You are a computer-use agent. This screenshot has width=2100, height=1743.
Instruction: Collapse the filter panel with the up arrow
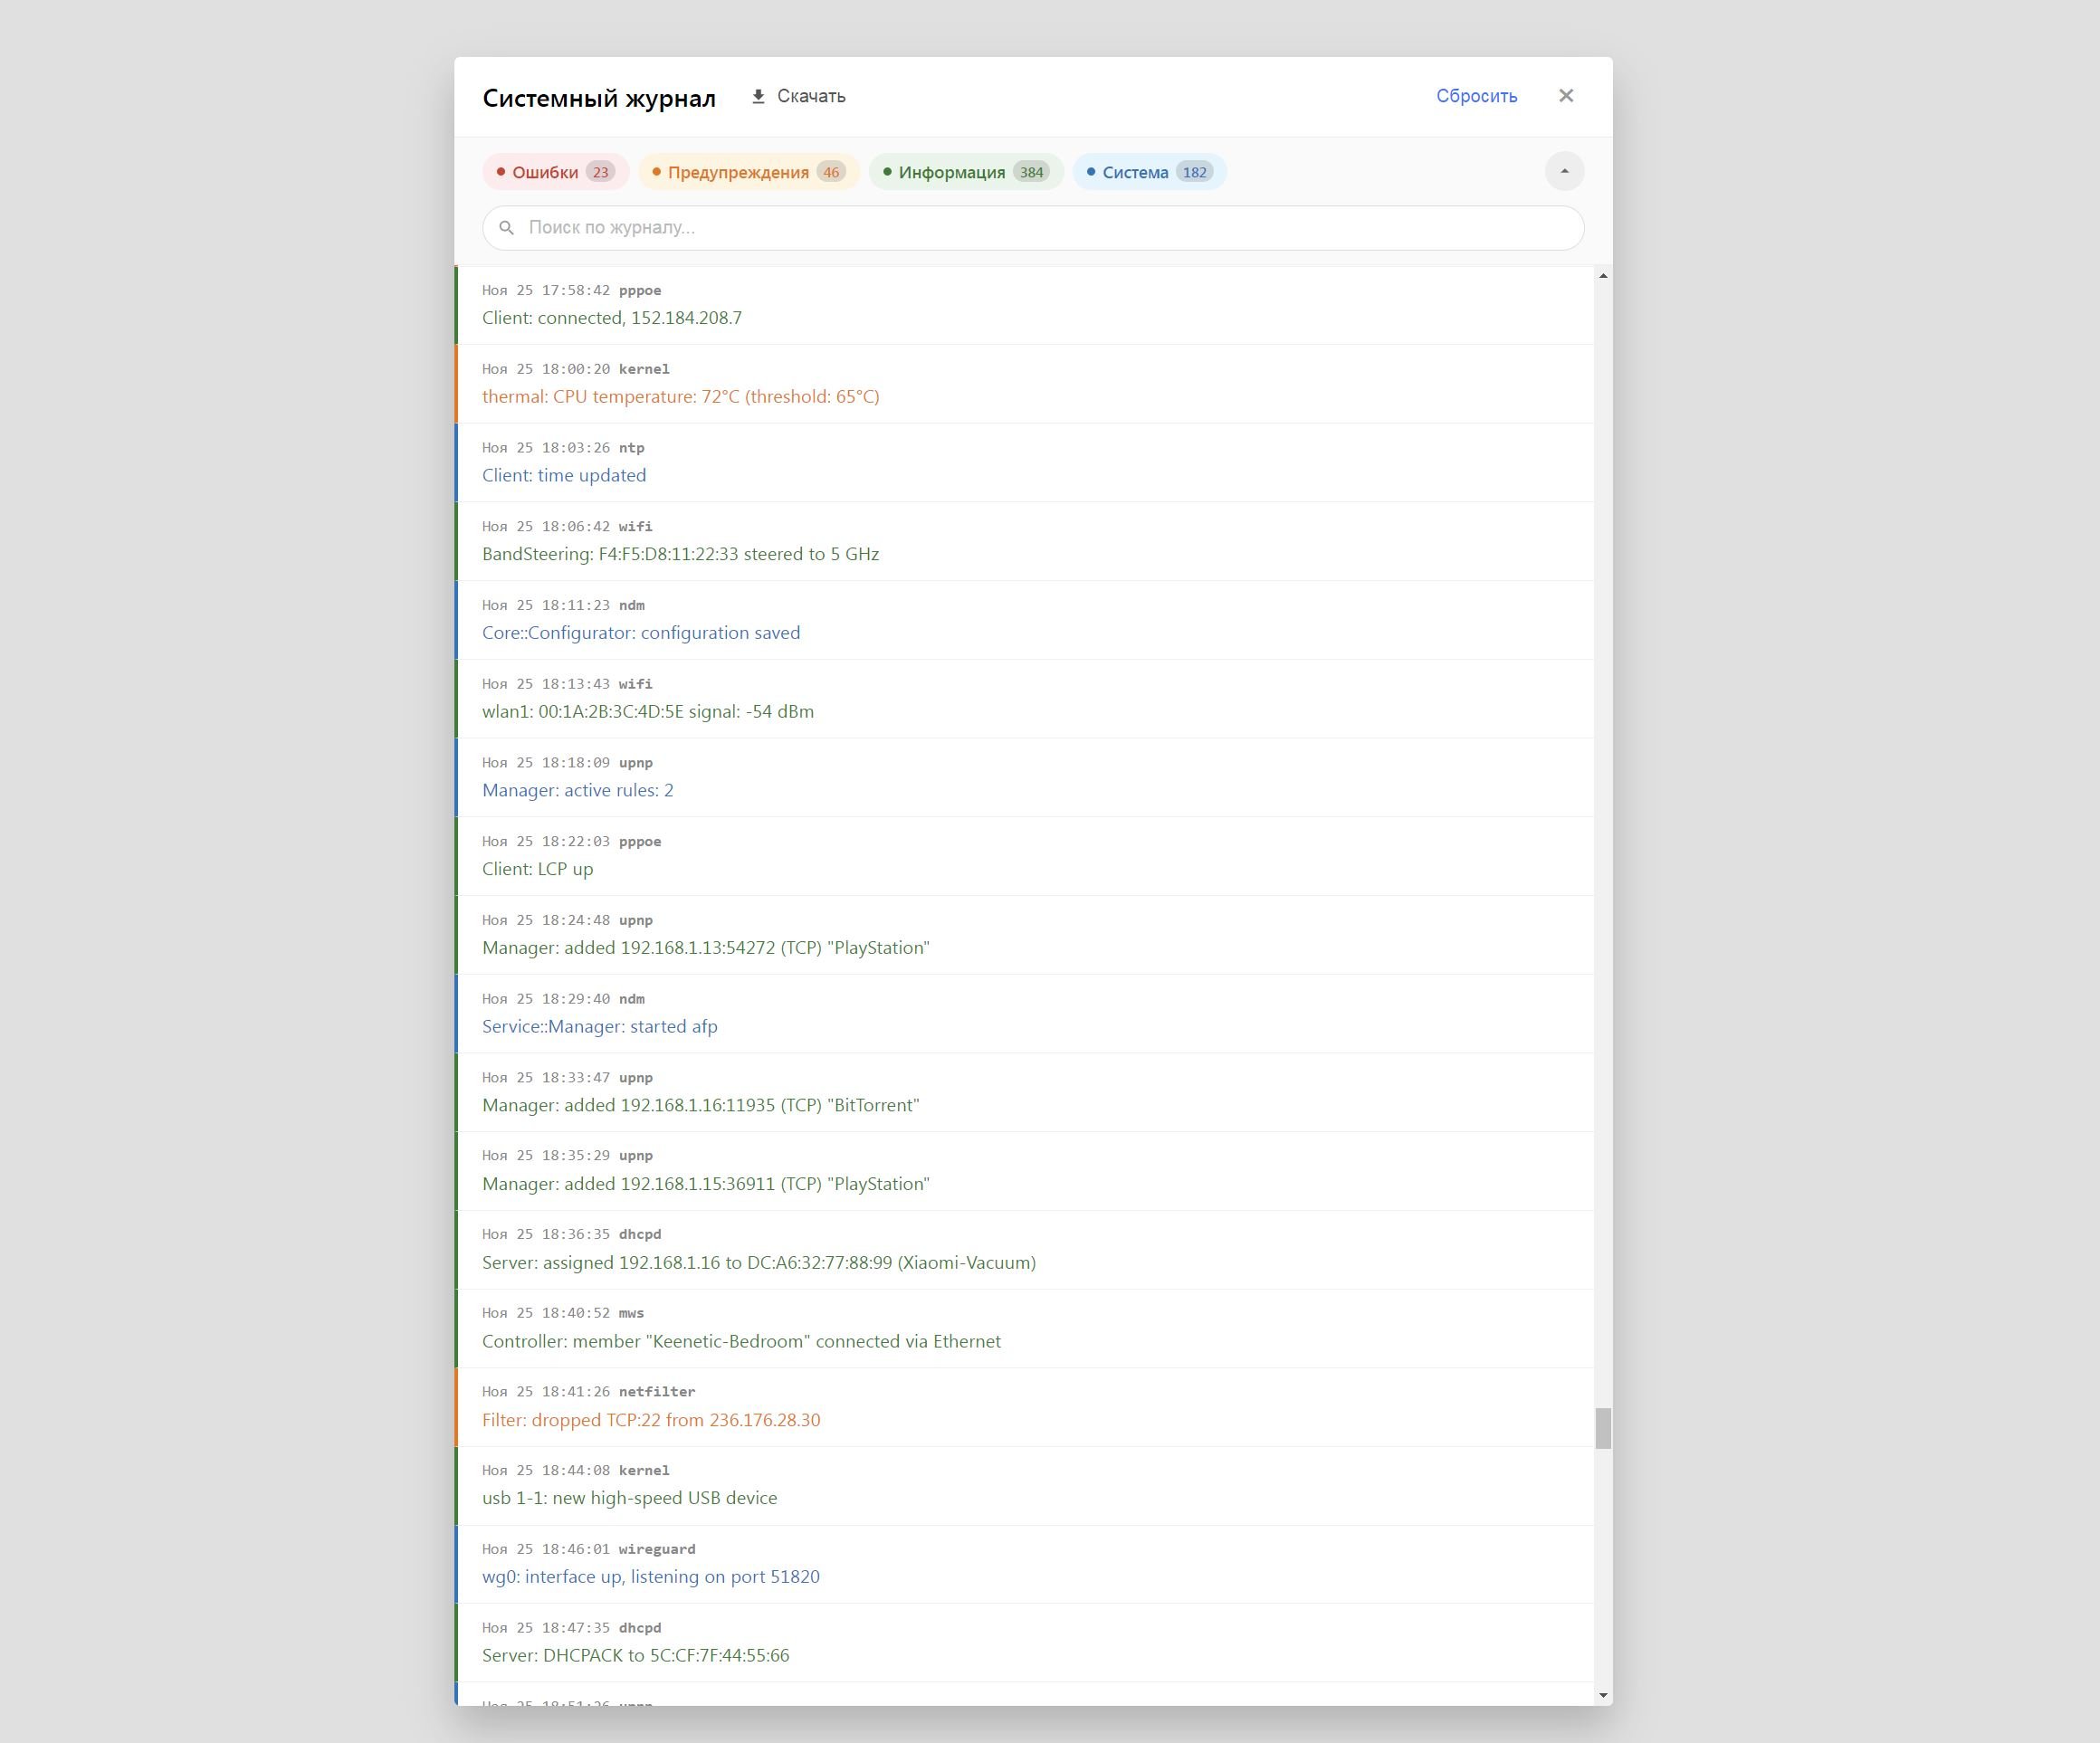click(x=1564, y=172)
